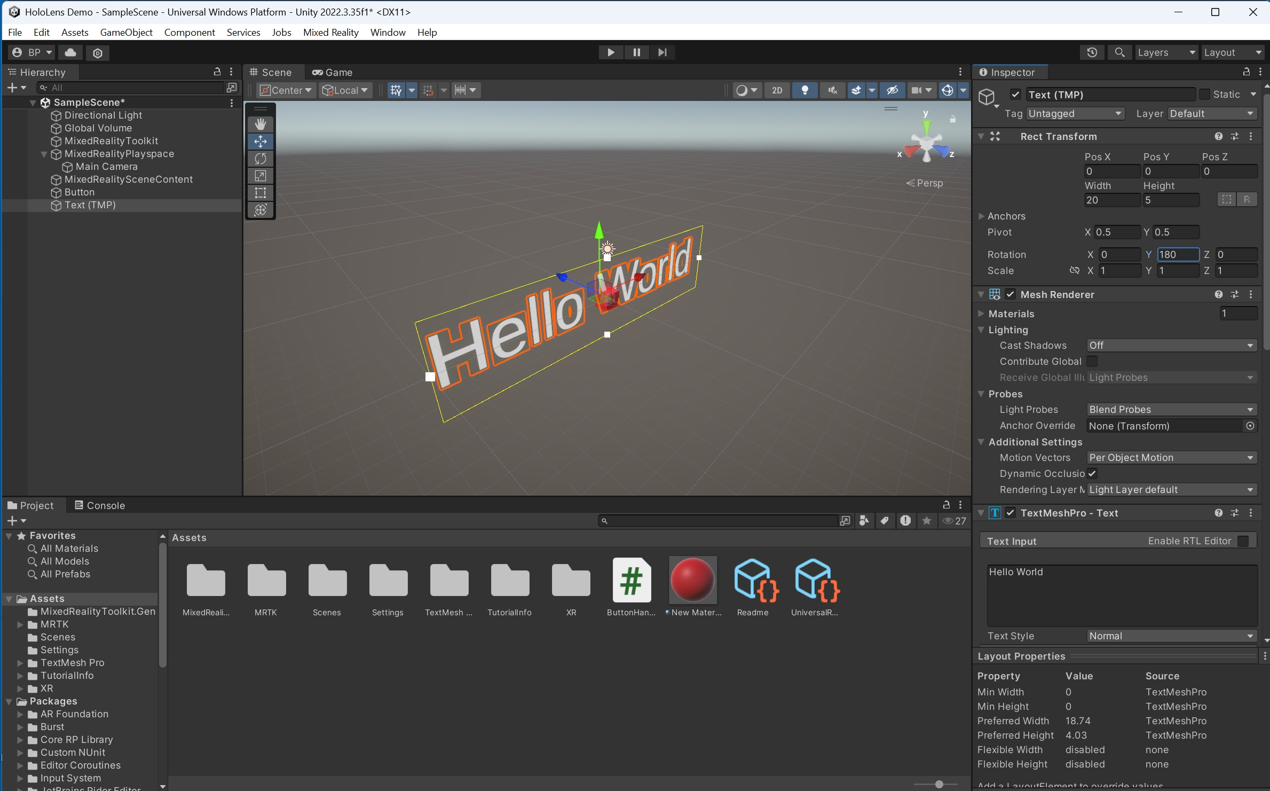
Task: Open the Mixed Reality menu
Action: coord(330,32)
